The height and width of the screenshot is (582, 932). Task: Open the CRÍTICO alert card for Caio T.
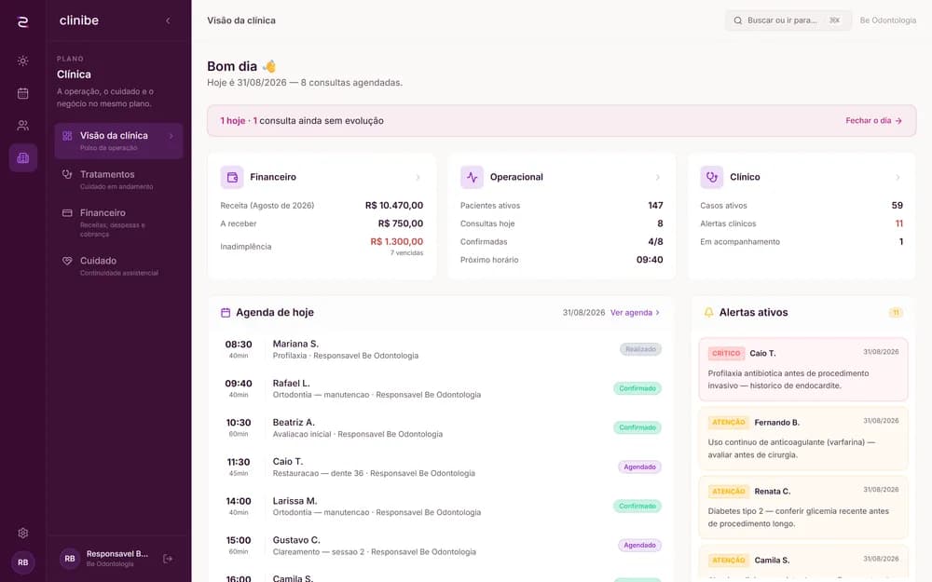803,369
